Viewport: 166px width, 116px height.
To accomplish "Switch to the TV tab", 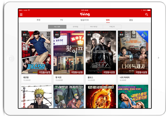I will pos(61,20).
